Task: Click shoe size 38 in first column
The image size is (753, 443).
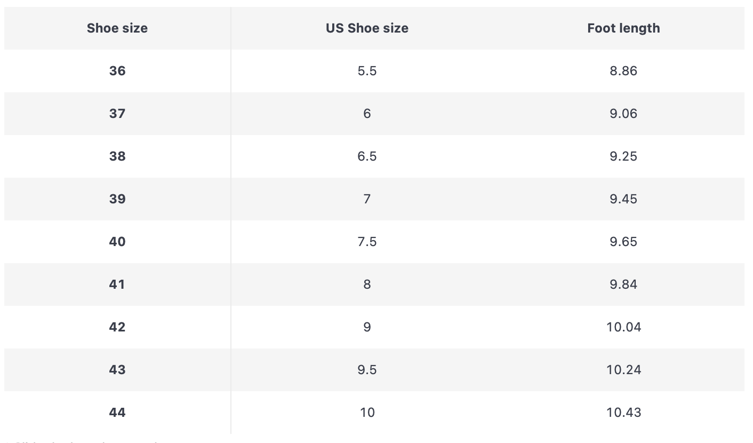Action: click(x=117, y=156)
